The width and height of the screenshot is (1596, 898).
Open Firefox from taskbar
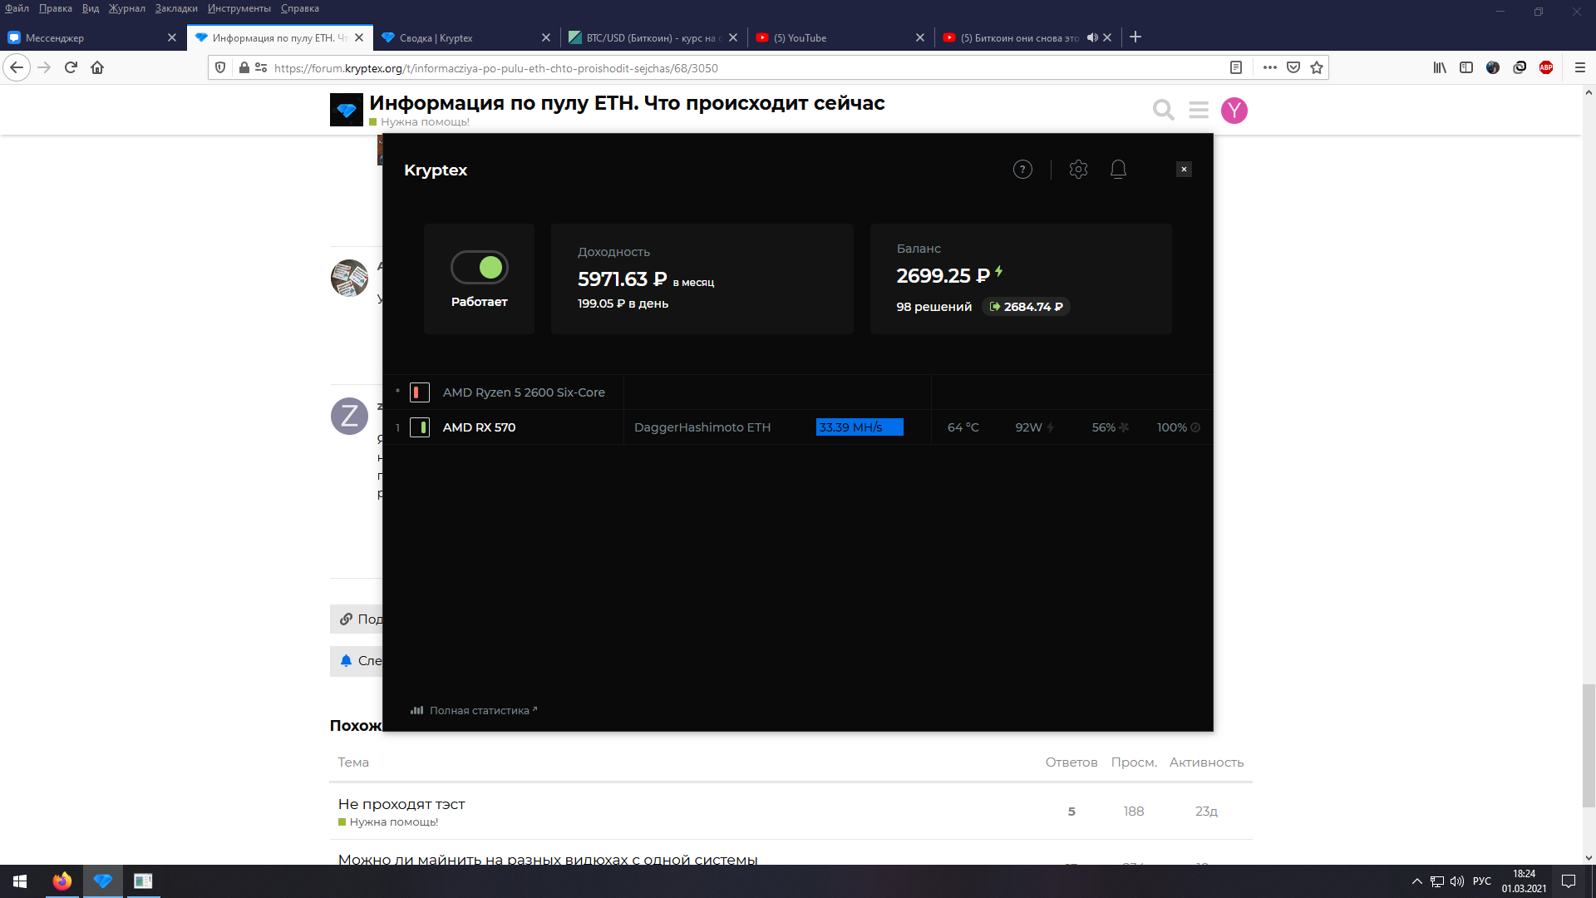click(x=62, y=881)
